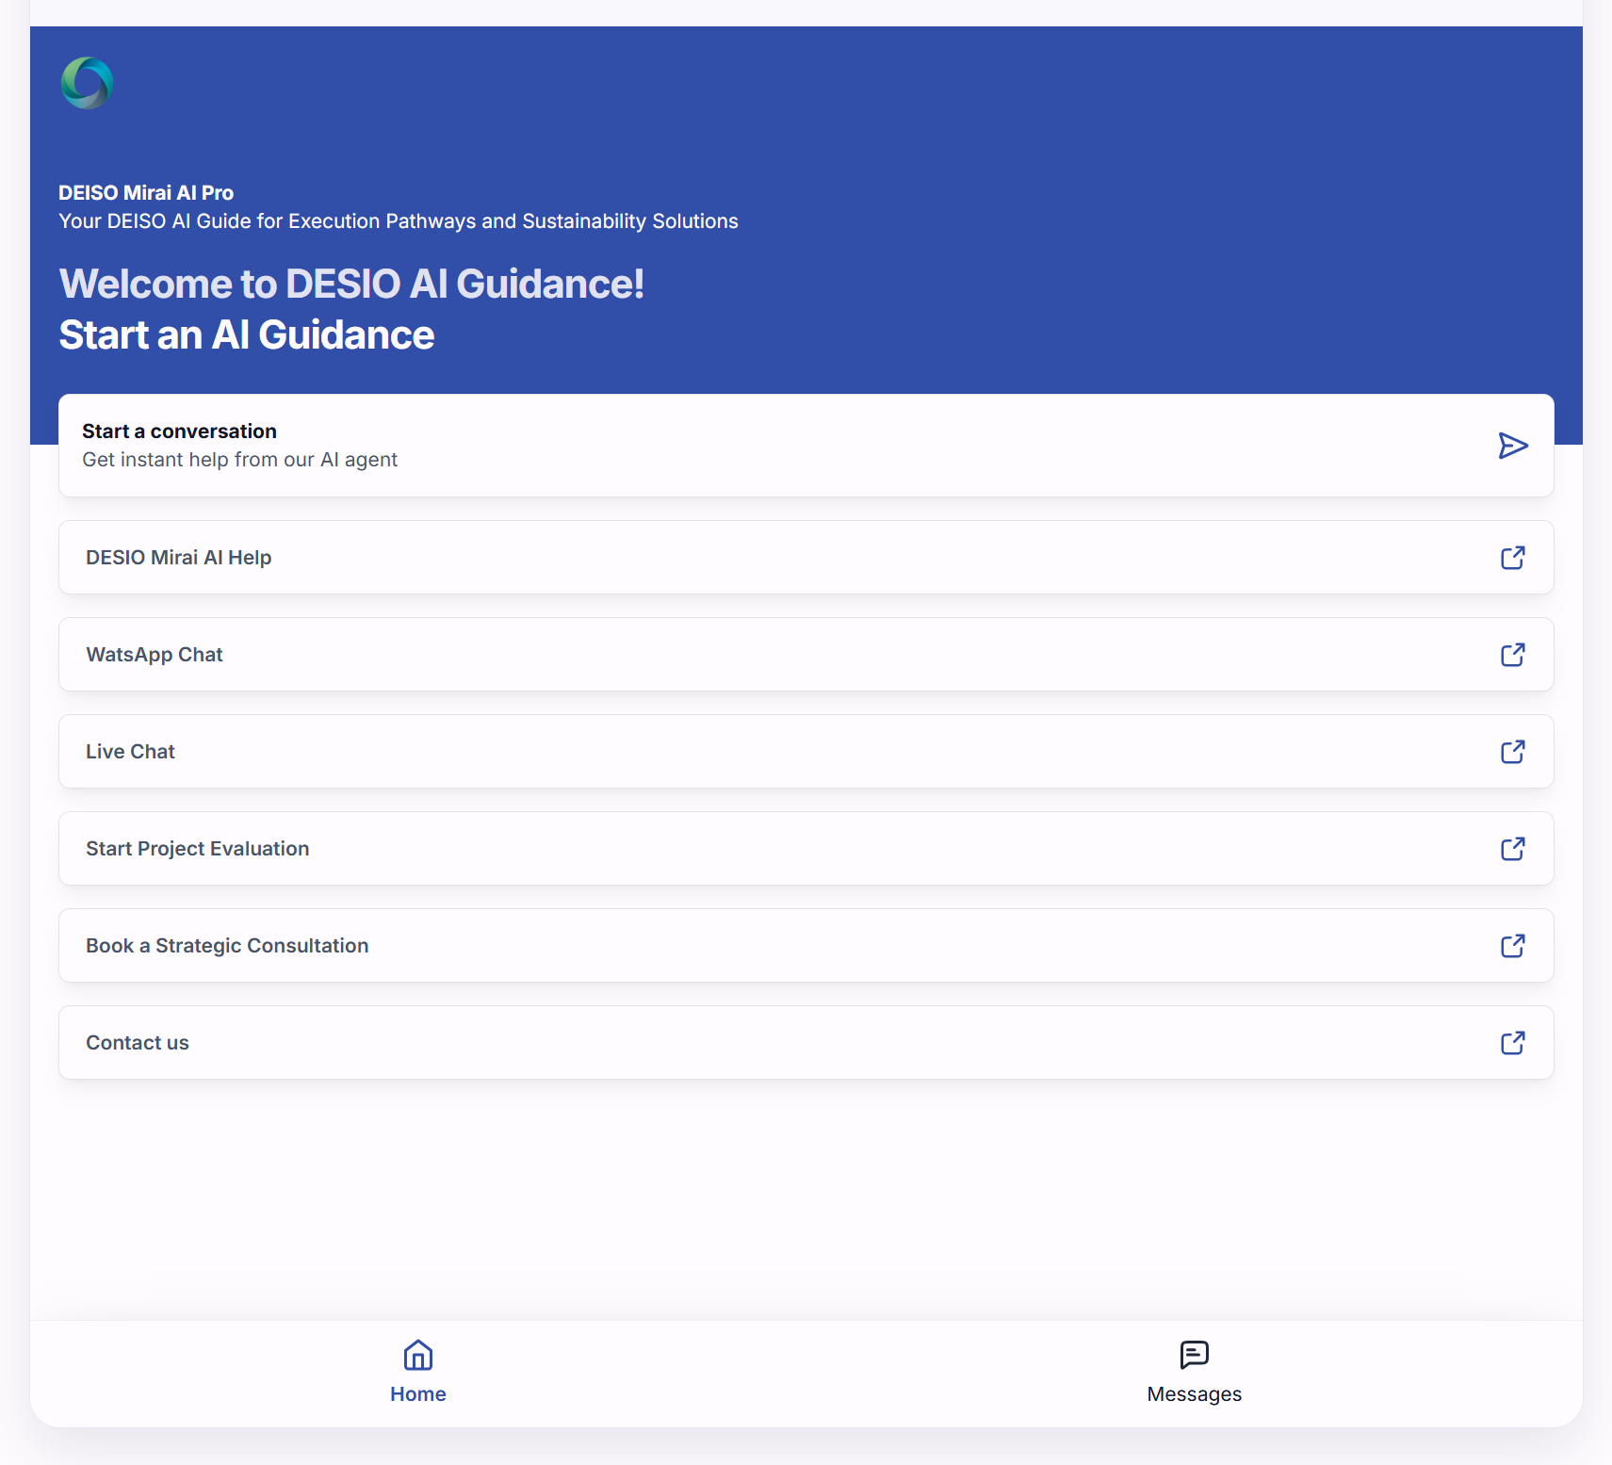The width and height of the screenshot is (1612, 1465).
Task: Click external link icon for Start Project Evaluation
Action: pyautogui.click(x=1512, y=849)
